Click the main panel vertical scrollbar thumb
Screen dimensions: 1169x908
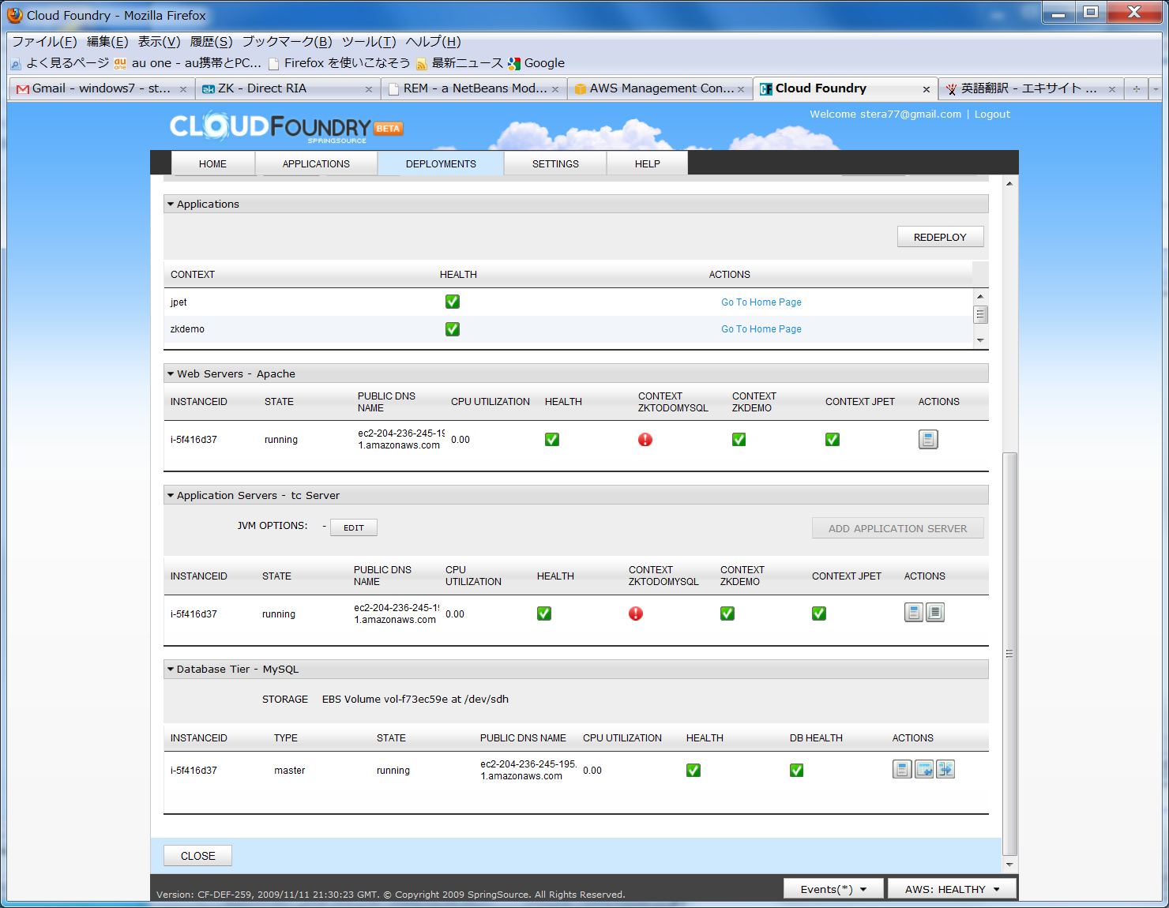pyautogui.click(x=1009, y=654)
